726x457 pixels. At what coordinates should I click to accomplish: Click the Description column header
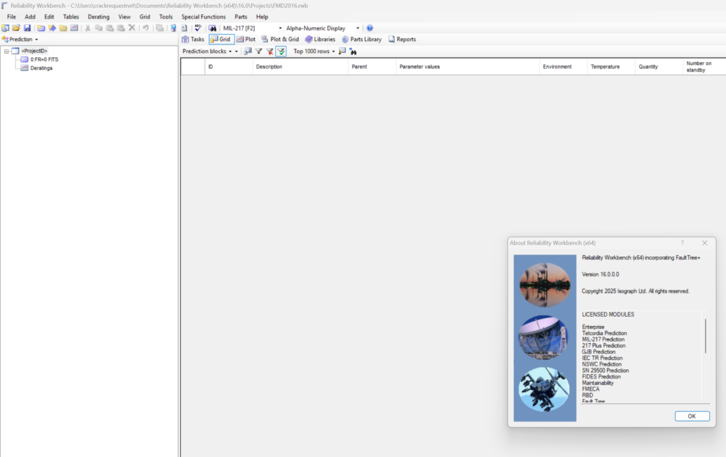coord(301,67)
